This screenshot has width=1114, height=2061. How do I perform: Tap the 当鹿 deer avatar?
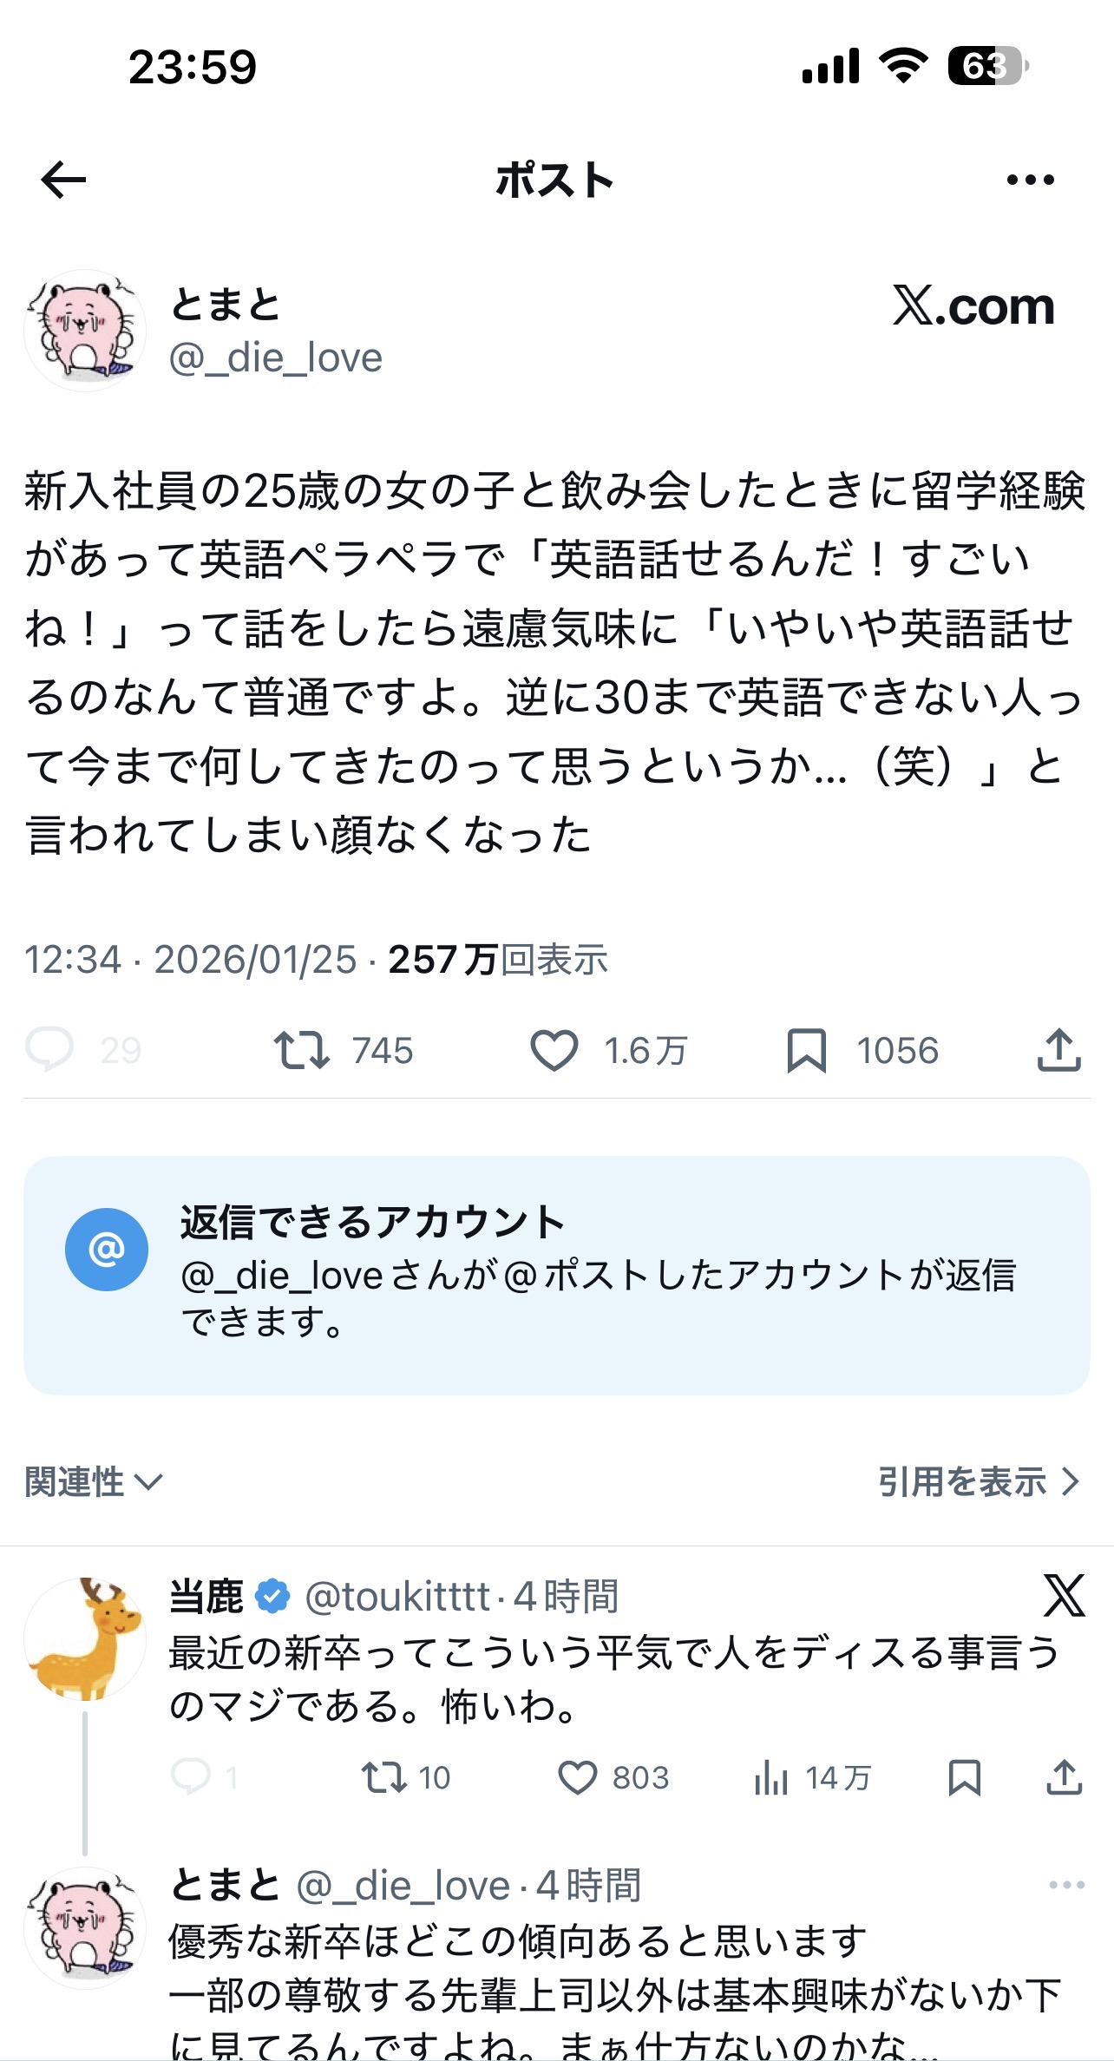pyautogui.click(x=84, y=1638)
